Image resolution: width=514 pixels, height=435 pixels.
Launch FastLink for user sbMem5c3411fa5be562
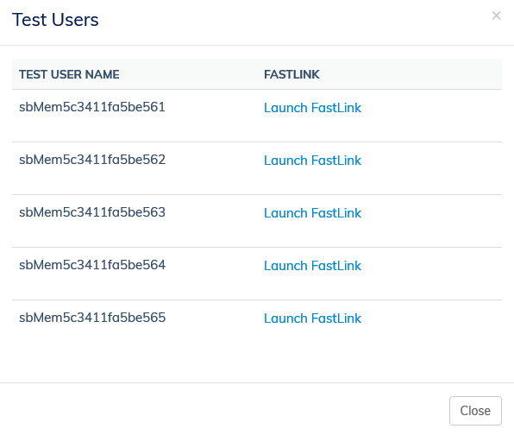(312, 161)
